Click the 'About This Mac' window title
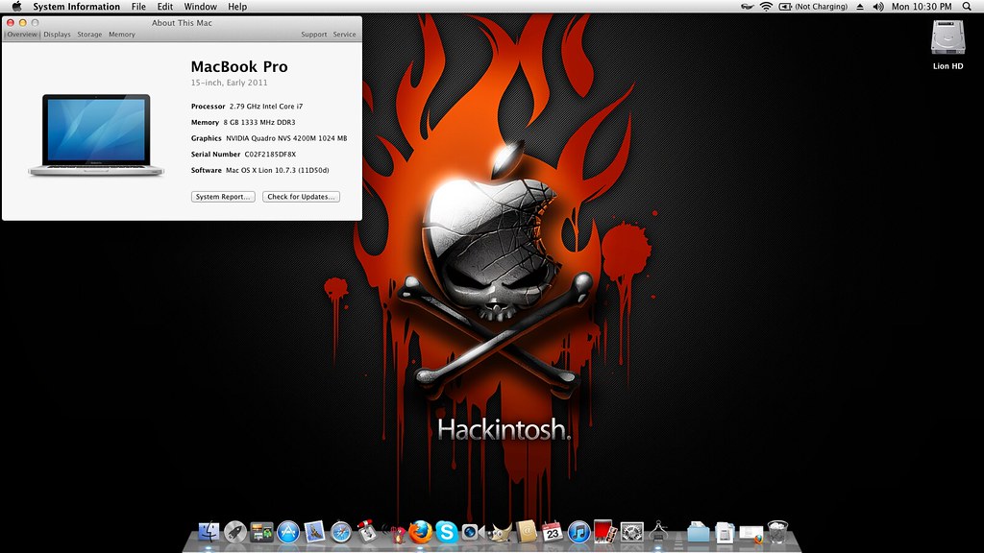The image size is (984, 553). (182, 23)
